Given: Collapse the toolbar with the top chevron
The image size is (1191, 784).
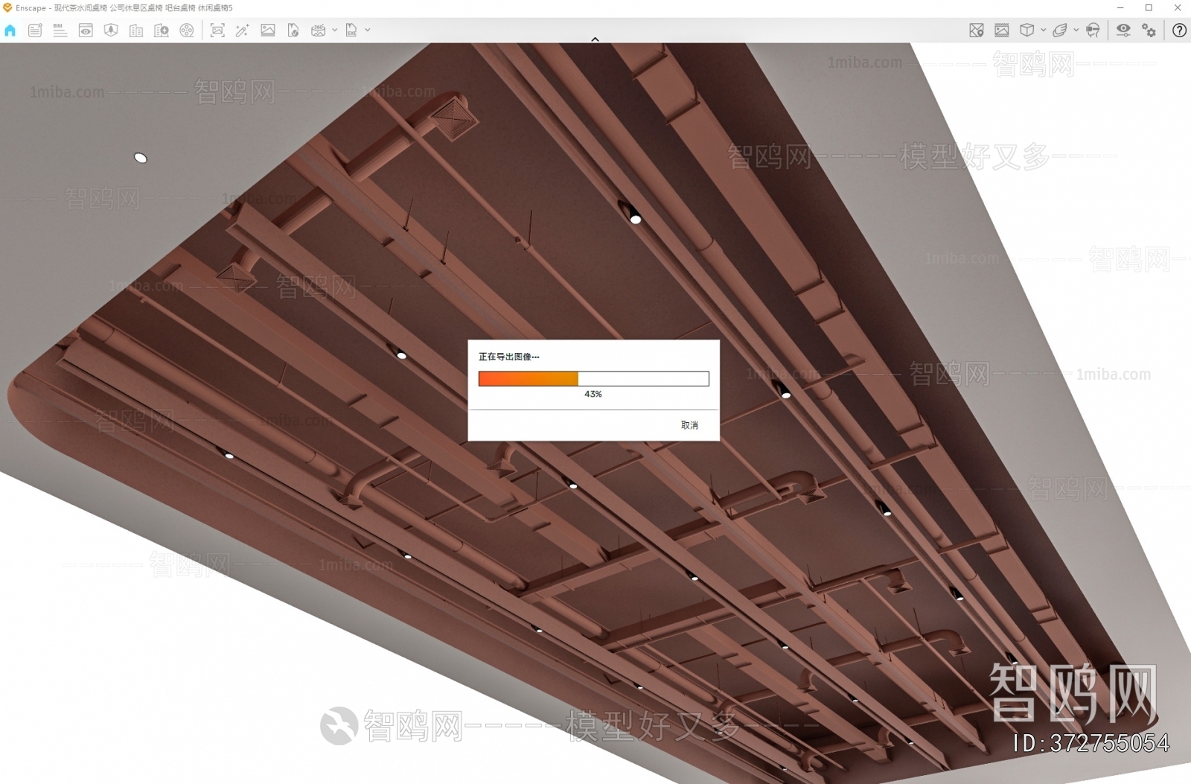Looking at the screenshot, I should coord(595,39).
